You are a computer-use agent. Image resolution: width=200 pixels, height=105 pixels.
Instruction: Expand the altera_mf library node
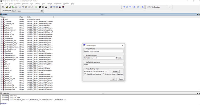pyautogui.click(x=1, y=32)
